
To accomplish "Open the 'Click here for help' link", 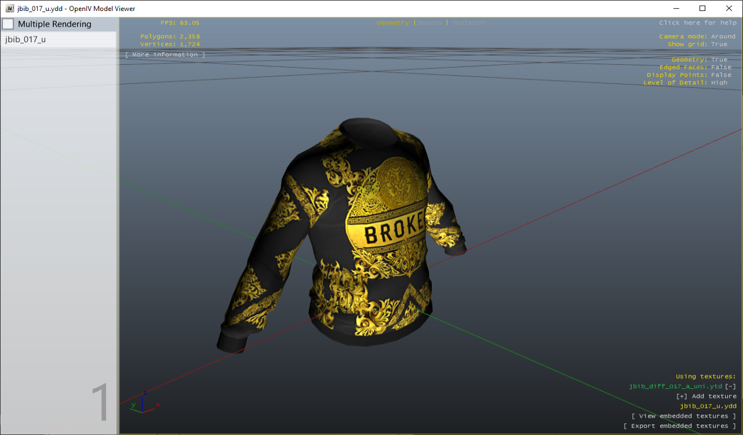I will 697,23.
